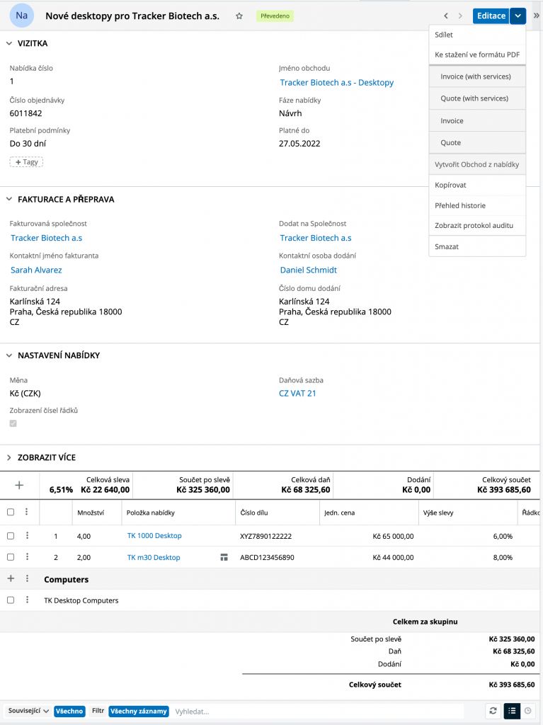Click the refresh icon in bottom bar
The height and width of the screenshot is (725, 543).
click(493, 711)
